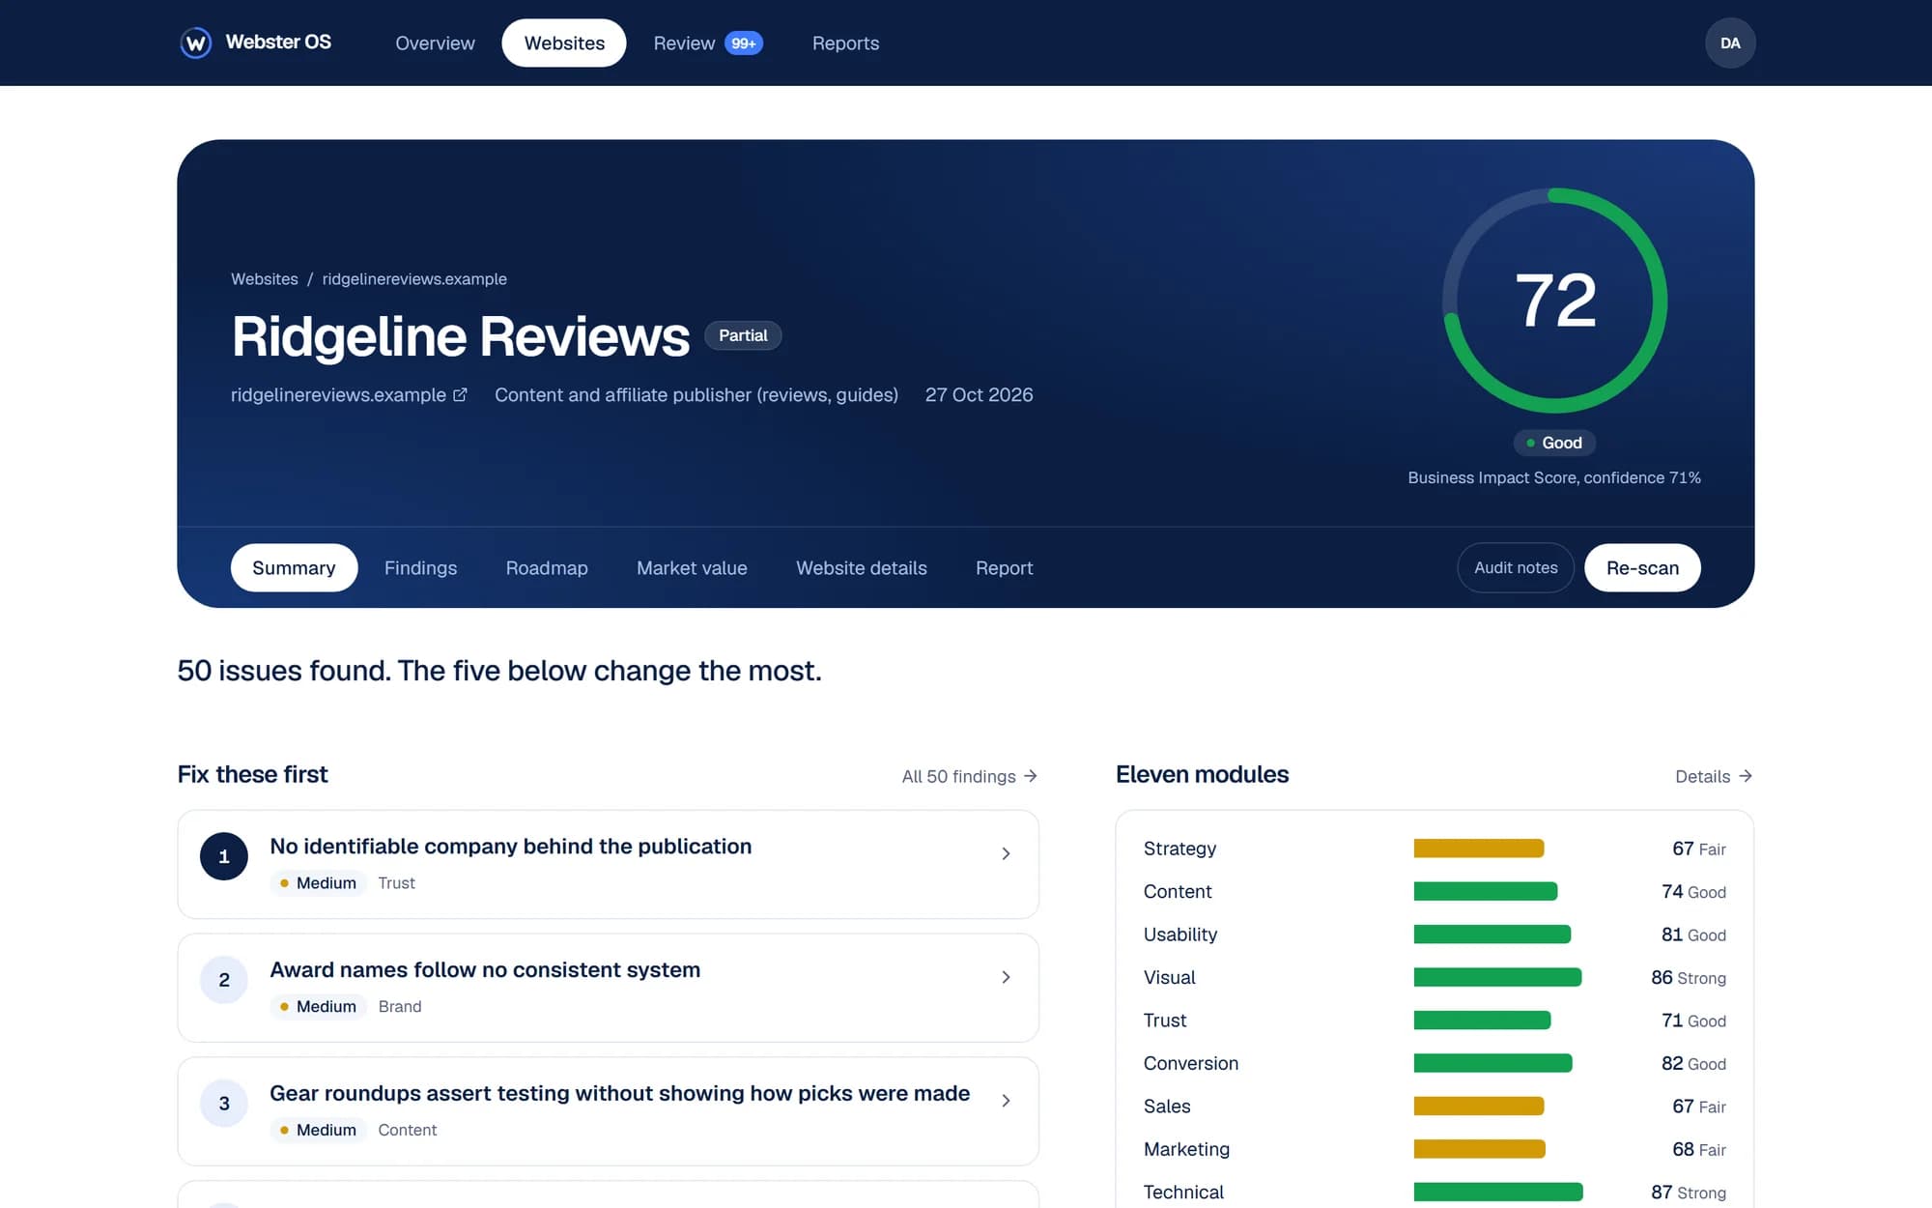The height and width of the screenshot is (1208, 1932).
Task: Click the Websites breadcrumb link
Action: tap(264, 278)
